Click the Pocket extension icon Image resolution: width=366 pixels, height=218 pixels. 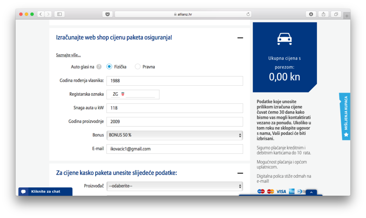(107, 14)
